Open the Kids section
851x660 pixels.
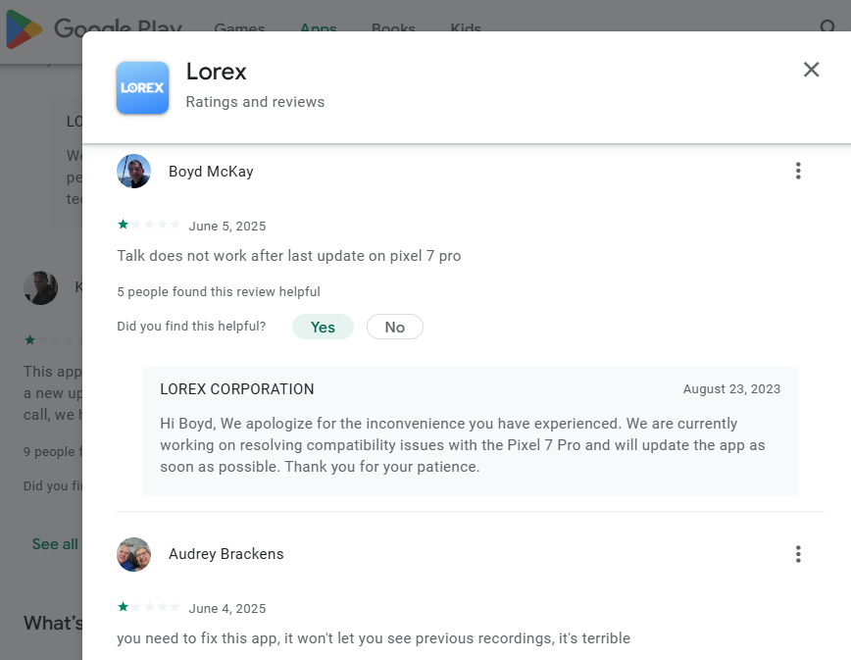pyautogui.click(x=465, y=28)
